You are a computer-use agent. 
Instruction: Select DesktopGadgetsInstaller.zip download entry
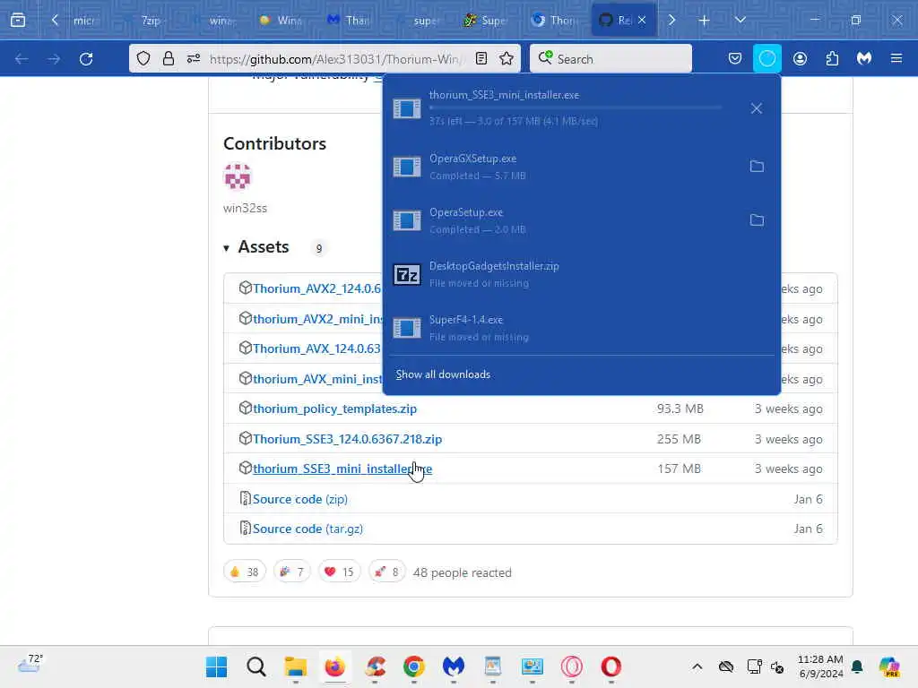(x=581, y=274)
